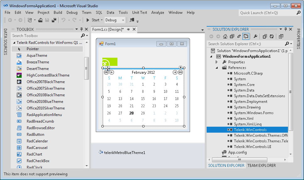Open the Build menu

click(58, 13)
